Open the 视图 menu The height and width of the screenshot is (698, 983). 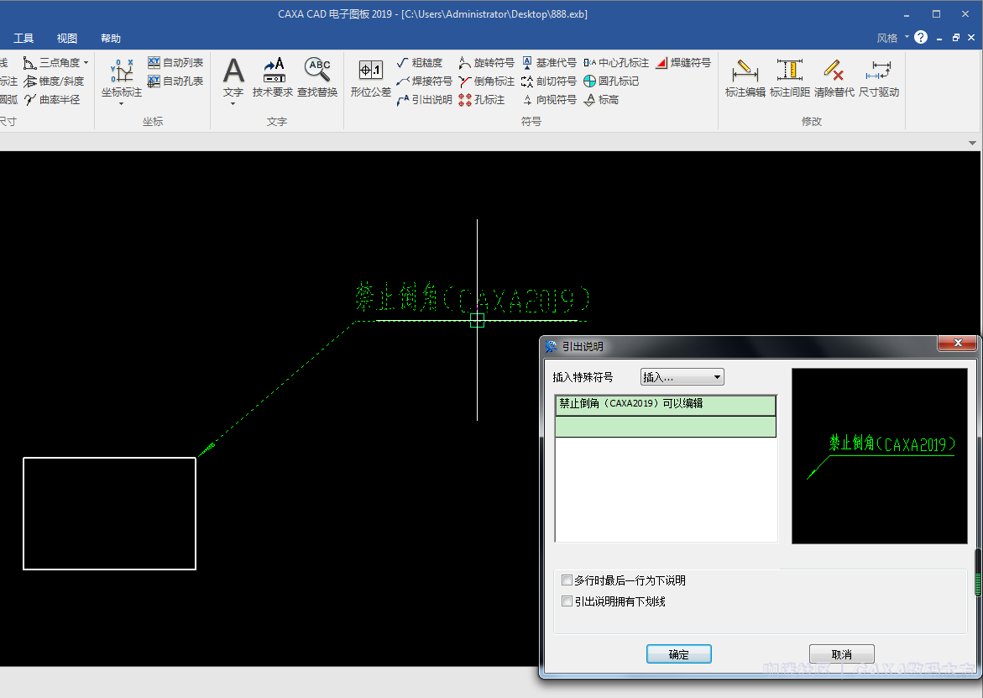[67, 39]
